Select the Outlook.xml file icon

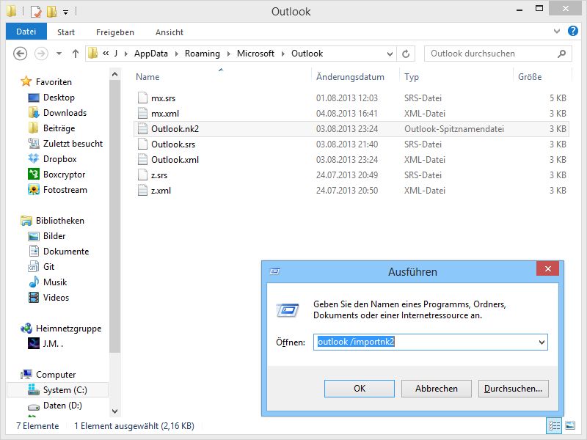142,159
